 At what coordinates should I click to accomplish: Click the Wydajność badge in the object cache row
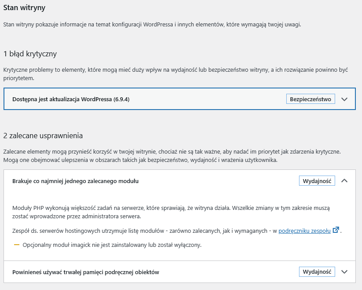click(x=317, y=272)
